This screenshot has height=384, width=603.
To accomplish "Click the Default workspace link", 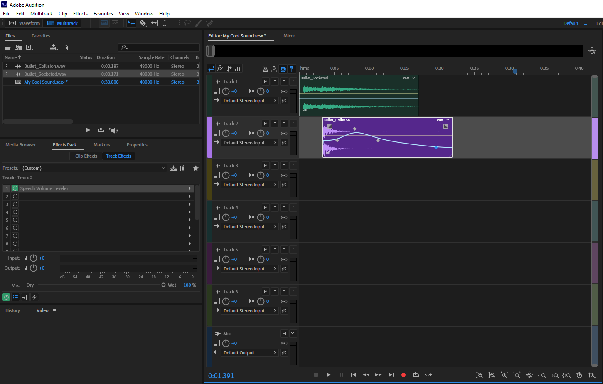I will click(571, 23).
